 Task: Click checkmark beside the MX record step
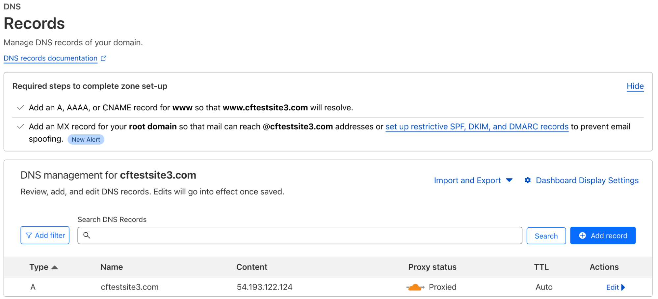coord(20,126)
